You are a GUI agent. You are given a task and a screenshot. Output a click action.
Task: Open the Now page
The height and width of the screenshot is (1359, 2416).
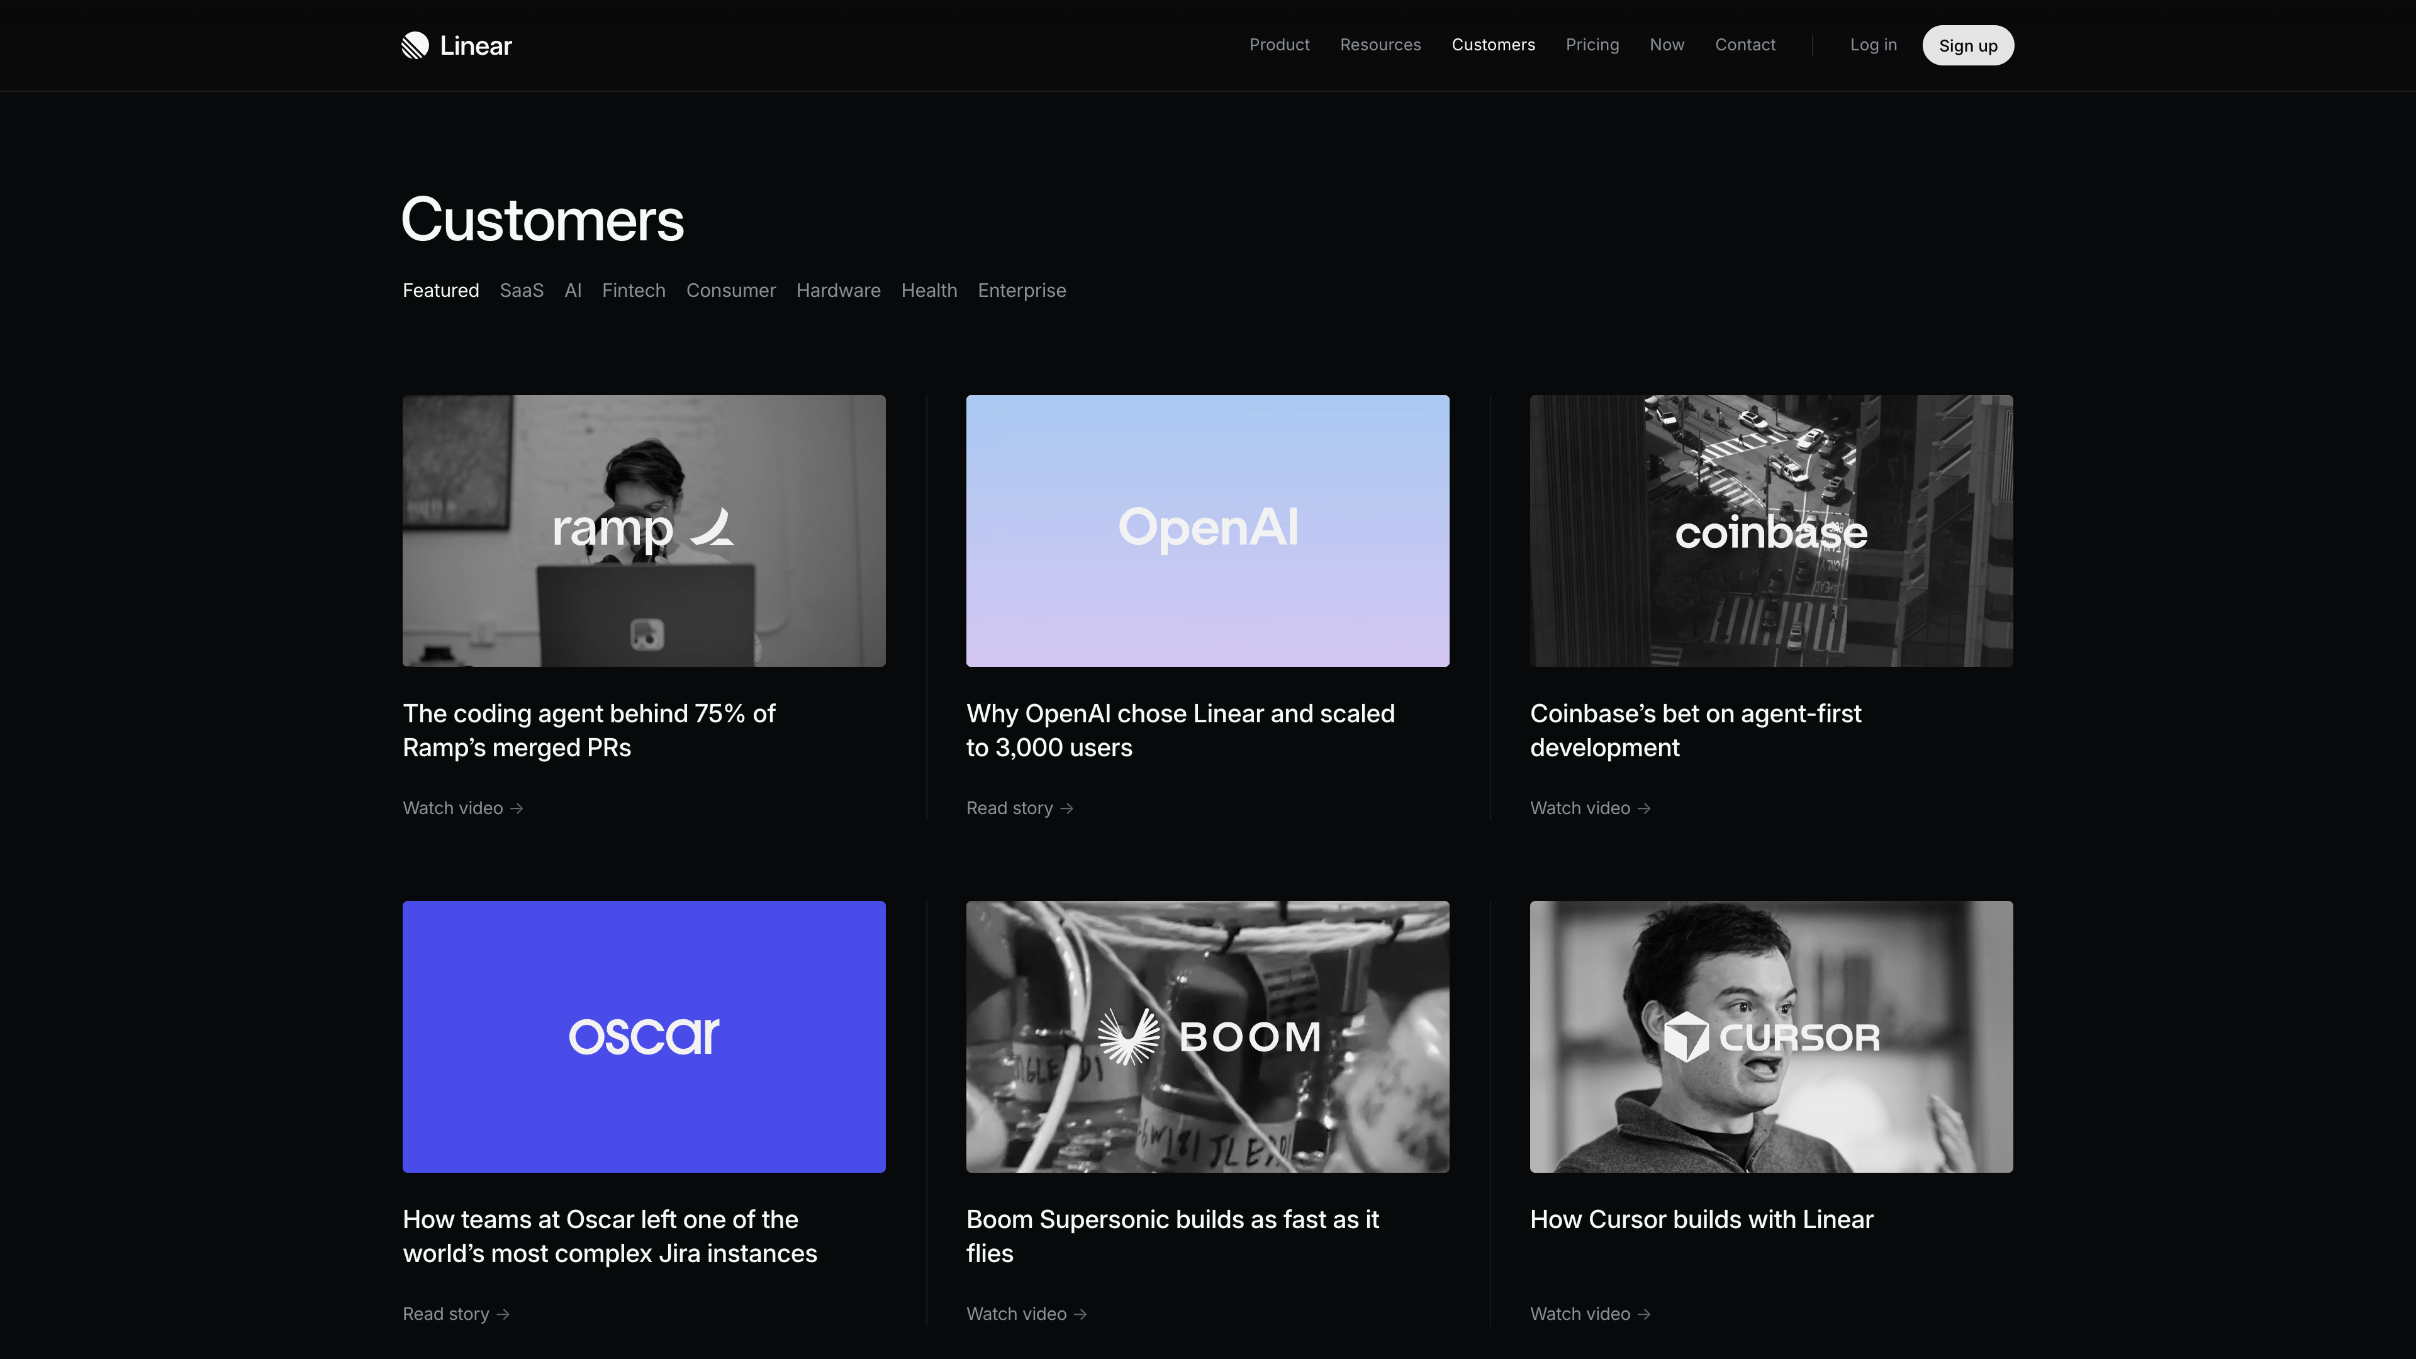[x=1667, y=45]
